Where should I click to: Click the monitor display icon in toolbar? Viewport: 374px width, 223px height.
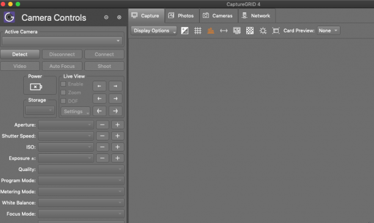point(237,31)
